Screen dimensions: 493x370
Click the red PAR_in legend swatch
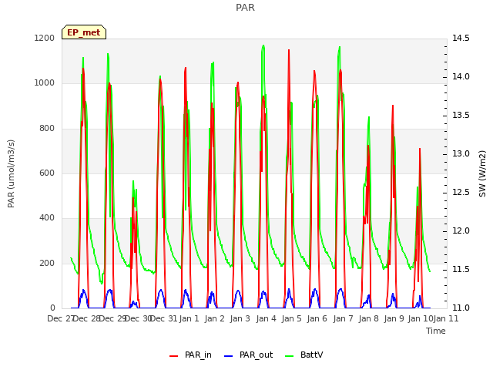[x=174, y=356]
